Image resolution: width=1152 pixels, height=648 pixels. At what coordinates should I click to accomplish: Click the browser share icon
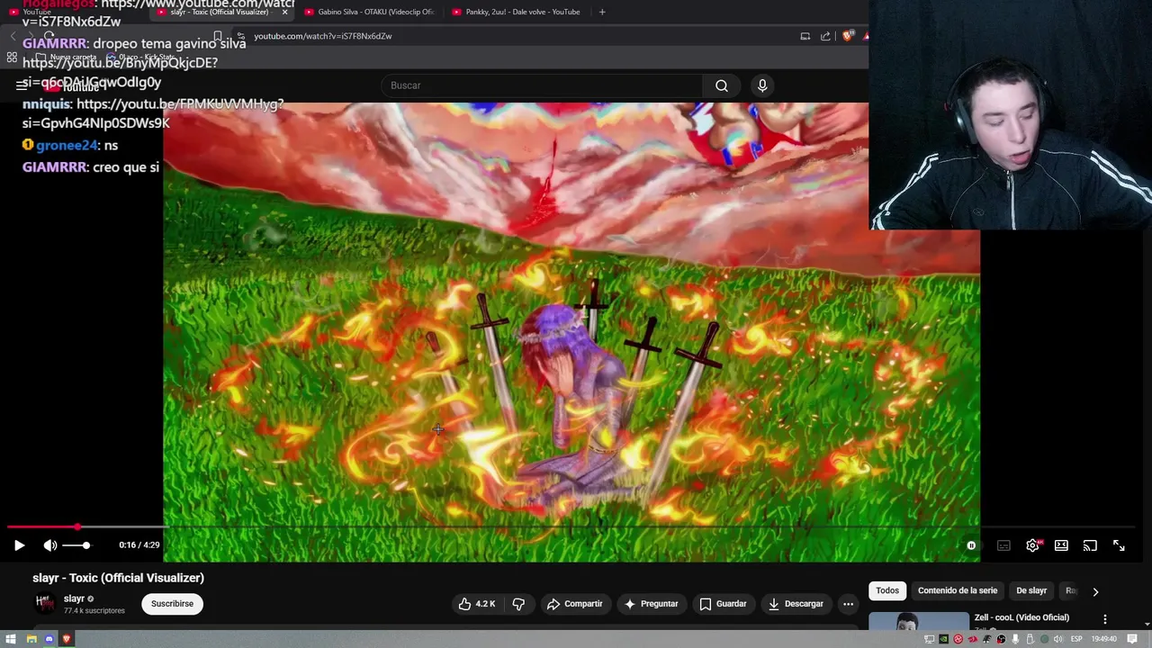coord(825,36)
